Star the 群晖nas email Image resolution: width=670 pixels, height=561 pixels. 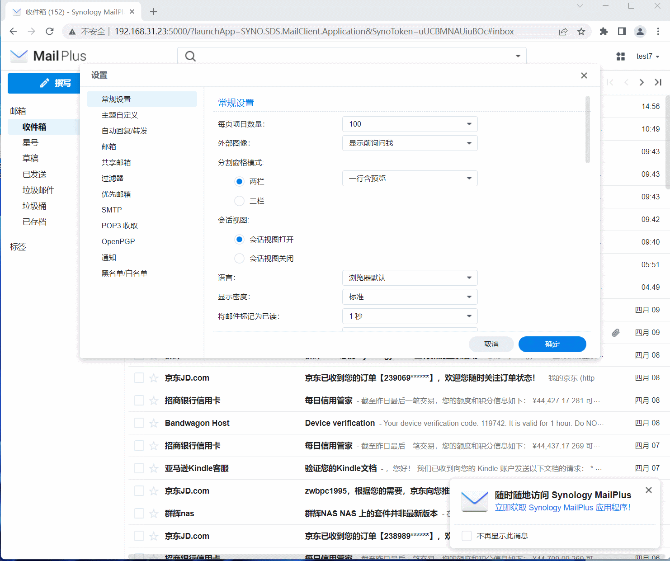coord(154,514)
